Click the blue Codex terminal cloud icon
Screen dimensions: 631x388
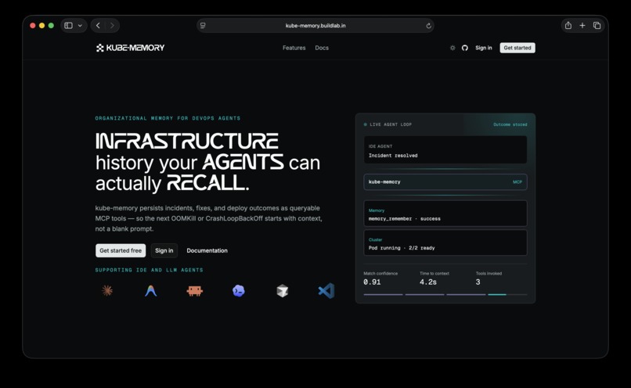pyautogui.click(x=239, y=291)
